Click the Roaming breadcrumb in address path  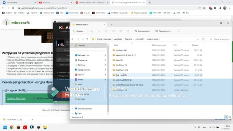(x=129, y=39)
